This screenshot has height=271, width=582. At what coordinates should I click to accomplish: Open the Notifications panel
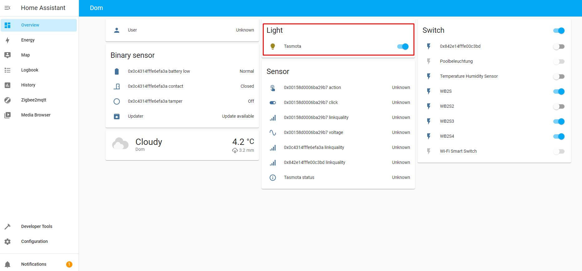point(39,264)
